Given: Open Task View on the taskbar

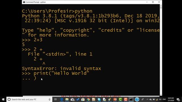Looking at the screenshot, I should 55,99.
